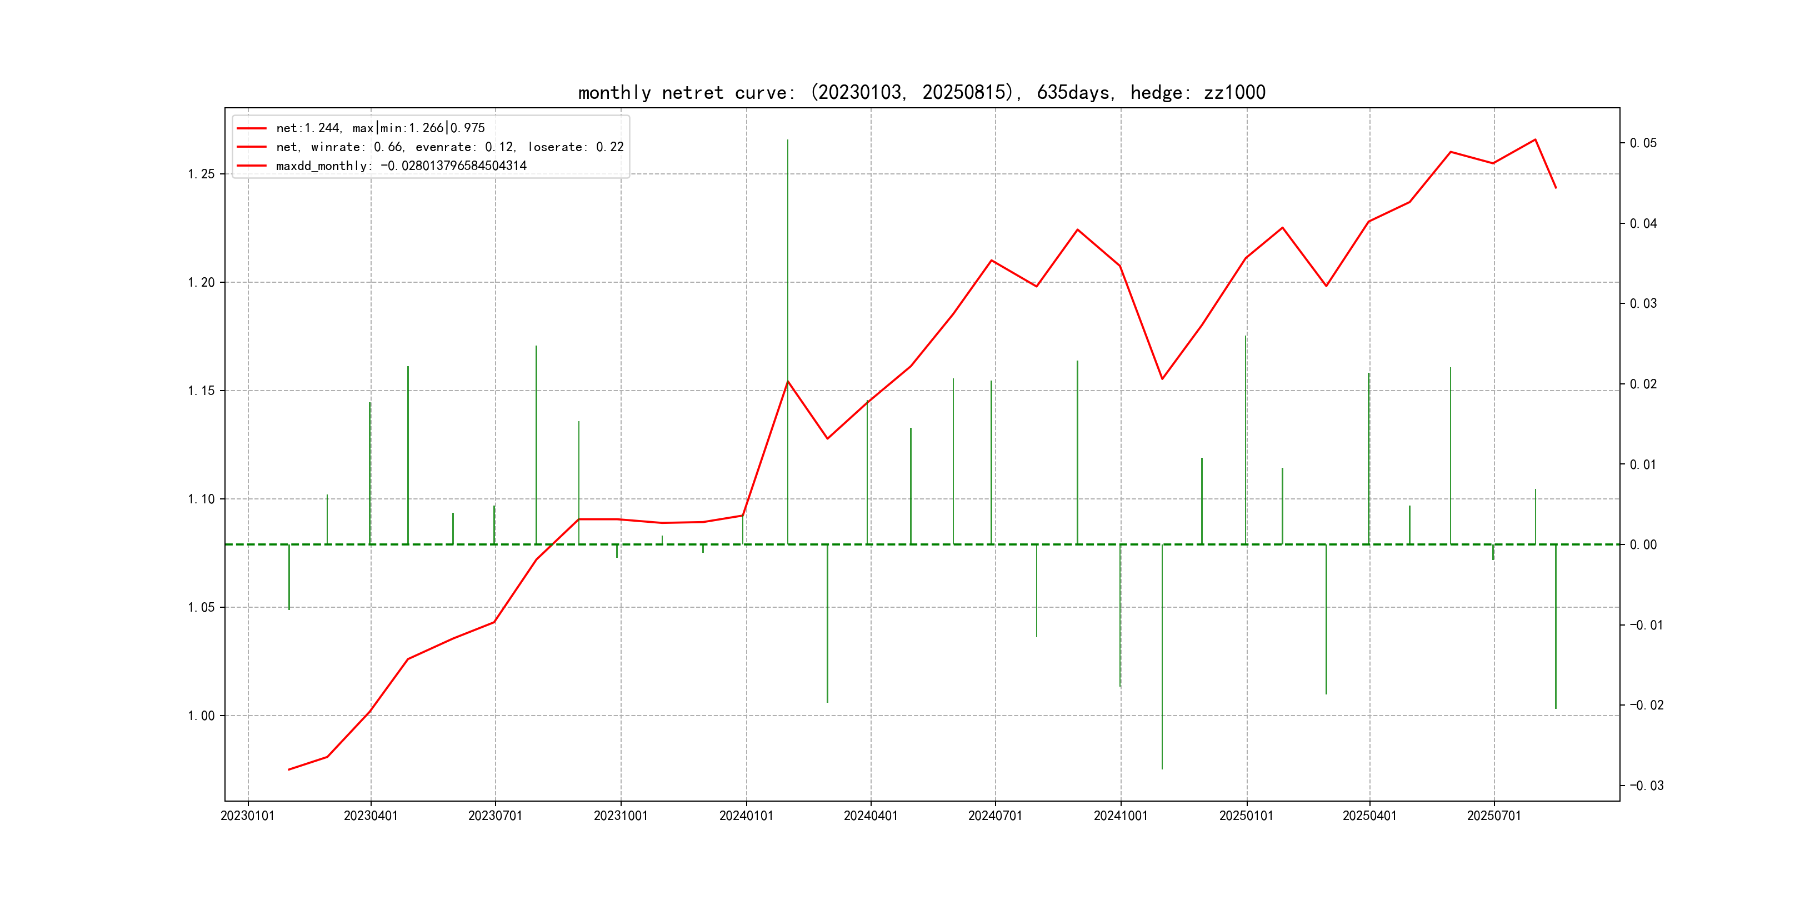1800x900 pixels.
Task: Click the 1.25 left y-axis label
Action: pos(201,174)
